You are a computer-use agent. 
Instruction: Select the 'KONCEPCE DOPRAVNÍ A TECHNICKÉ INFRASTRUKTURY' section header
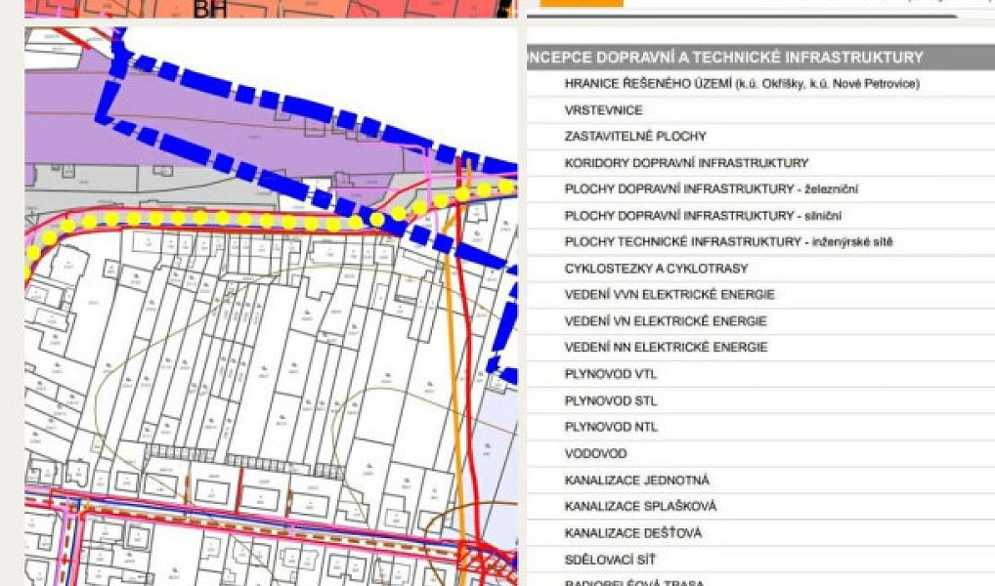pos(760,57)
